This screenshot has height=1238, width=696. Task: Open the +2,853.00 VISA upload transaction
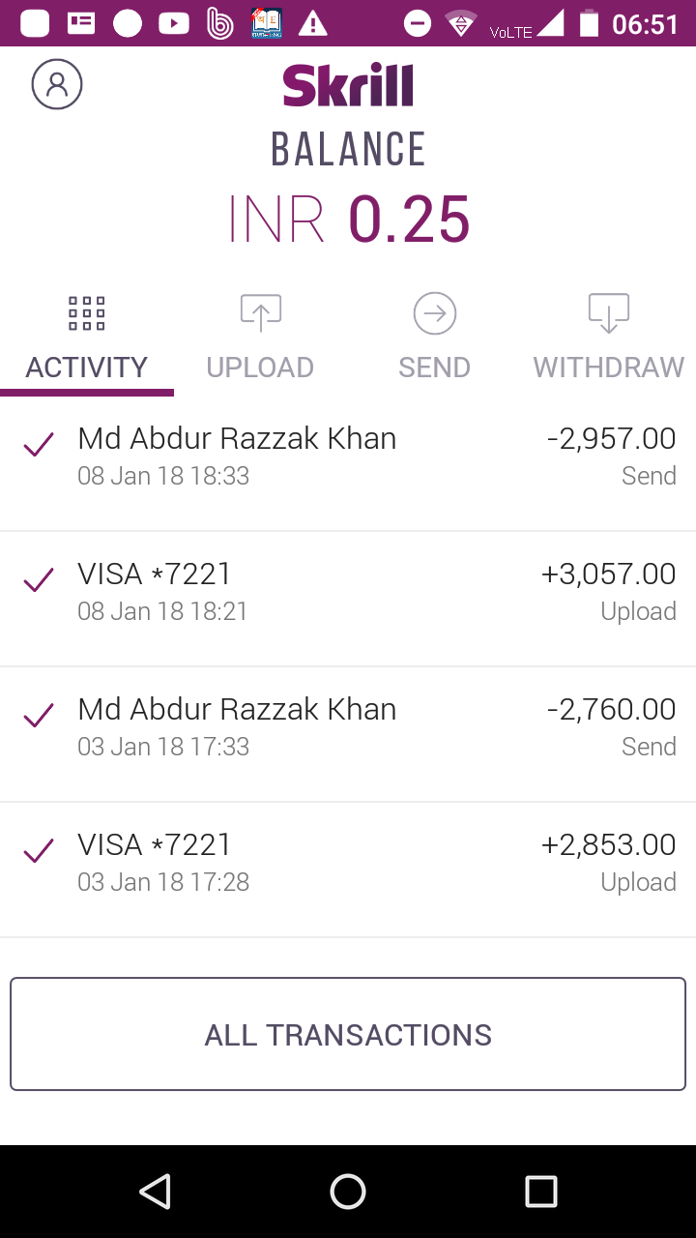click(348, 863)
